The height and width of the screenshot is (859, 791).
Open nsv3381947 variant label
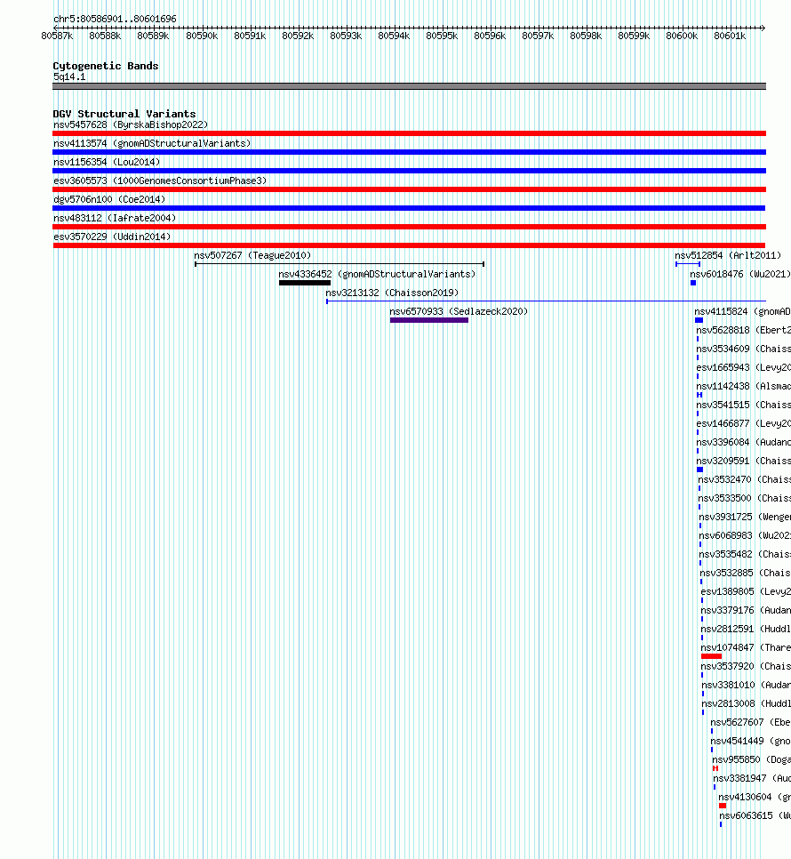point(752,777)
